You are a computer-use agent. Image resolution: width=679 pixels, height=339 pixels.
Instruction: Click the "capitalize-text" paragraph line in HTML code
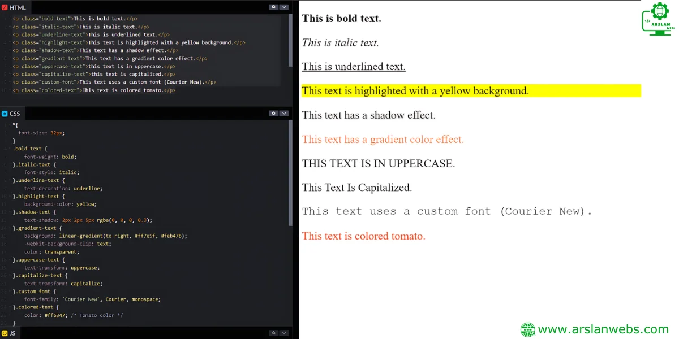pos(94,74)
